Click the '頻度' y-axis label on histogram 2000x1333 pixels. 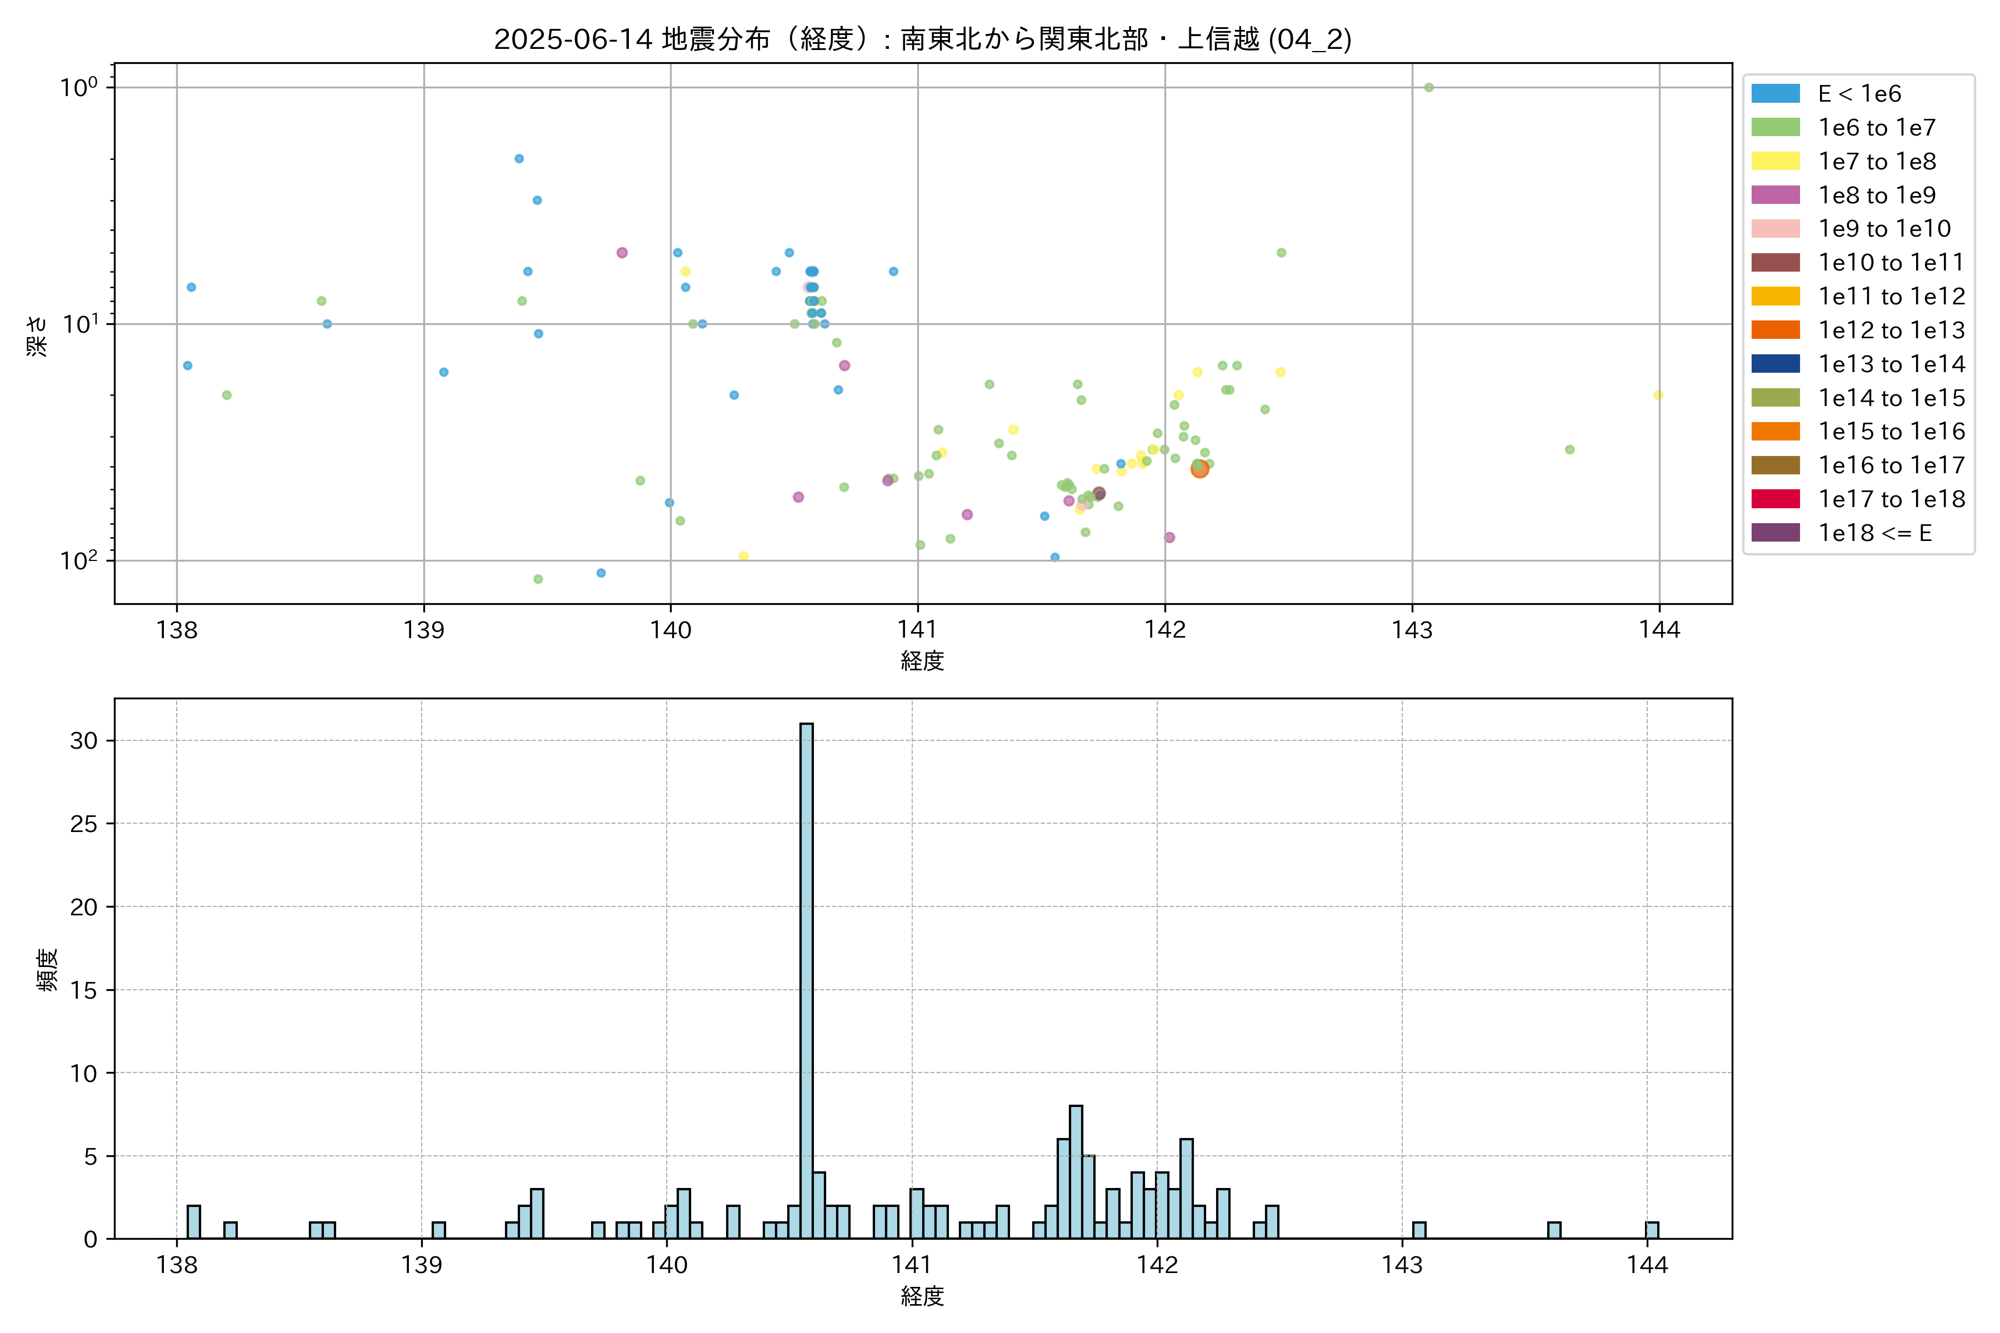point(48,969)
